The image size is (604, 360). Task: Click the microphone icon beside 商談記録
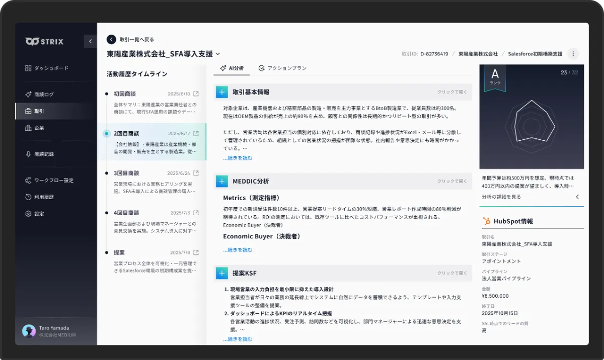click(x=28, y=154)
